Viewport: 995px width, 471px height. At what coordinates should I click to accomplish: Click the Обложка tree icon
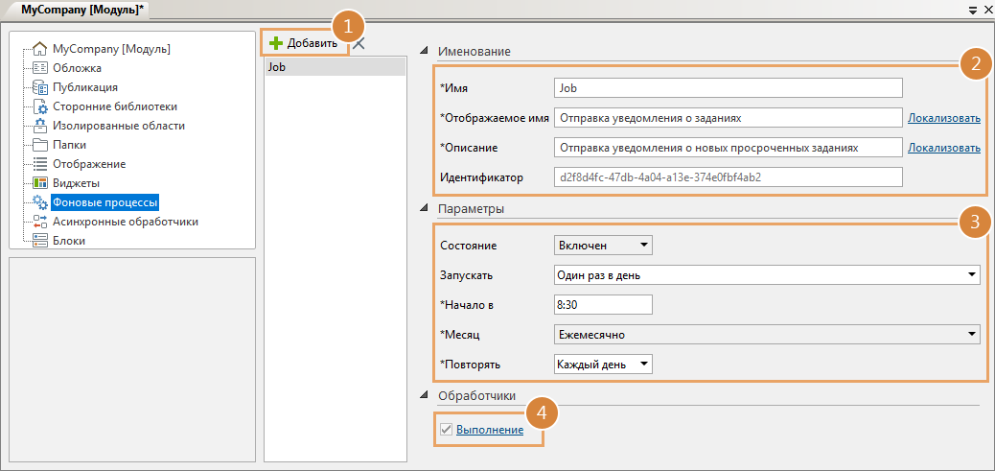coord(40,68)
